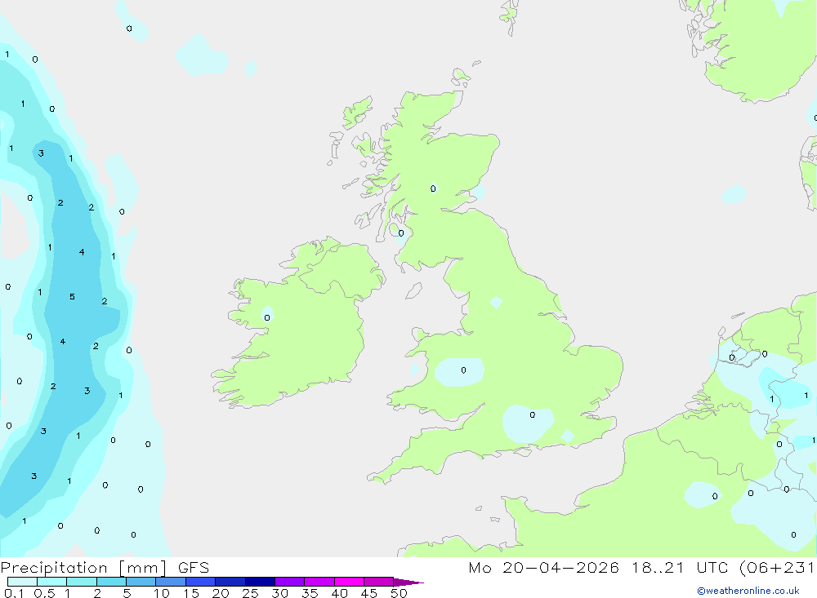The height and width of the screenshot is (598, 817).
Task: Open the weatheronline.co.uk copyright link
Action: (748, 591)
